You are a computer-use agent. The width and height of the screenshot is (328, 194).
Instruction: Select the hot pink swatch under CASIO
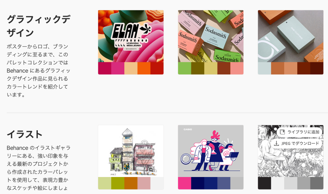(184, 183)
